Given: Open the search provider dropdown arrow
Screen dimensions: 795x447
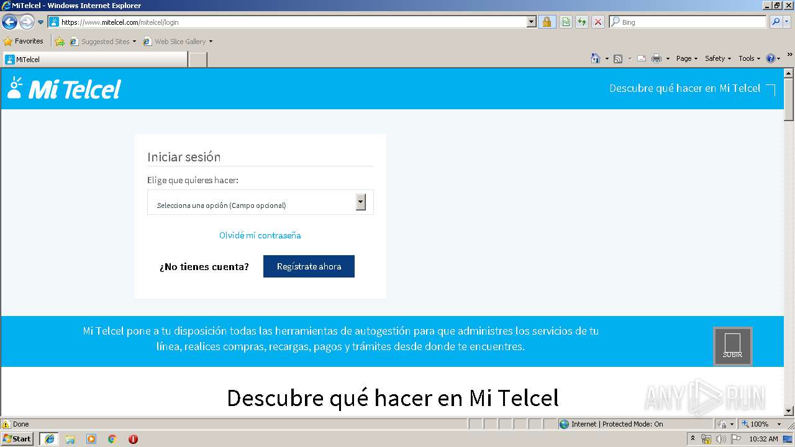Looking at the screenshot, I should 788,22.
